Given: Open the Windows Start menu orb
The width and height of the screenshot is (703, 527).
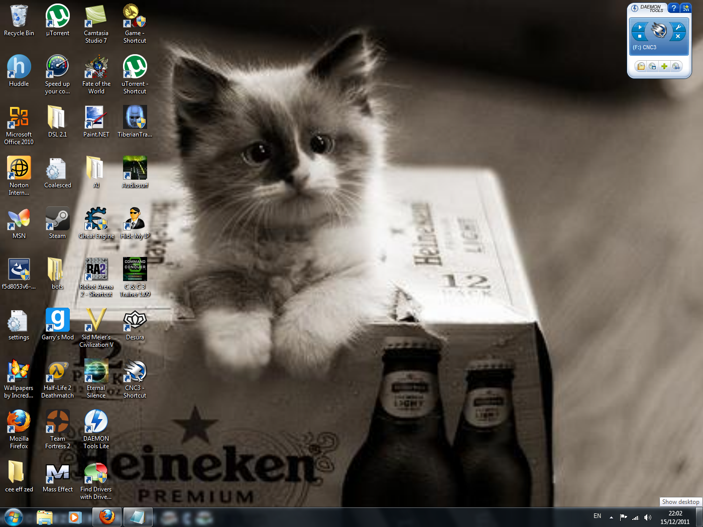Looking at the screenshot, I should (14, 516).
